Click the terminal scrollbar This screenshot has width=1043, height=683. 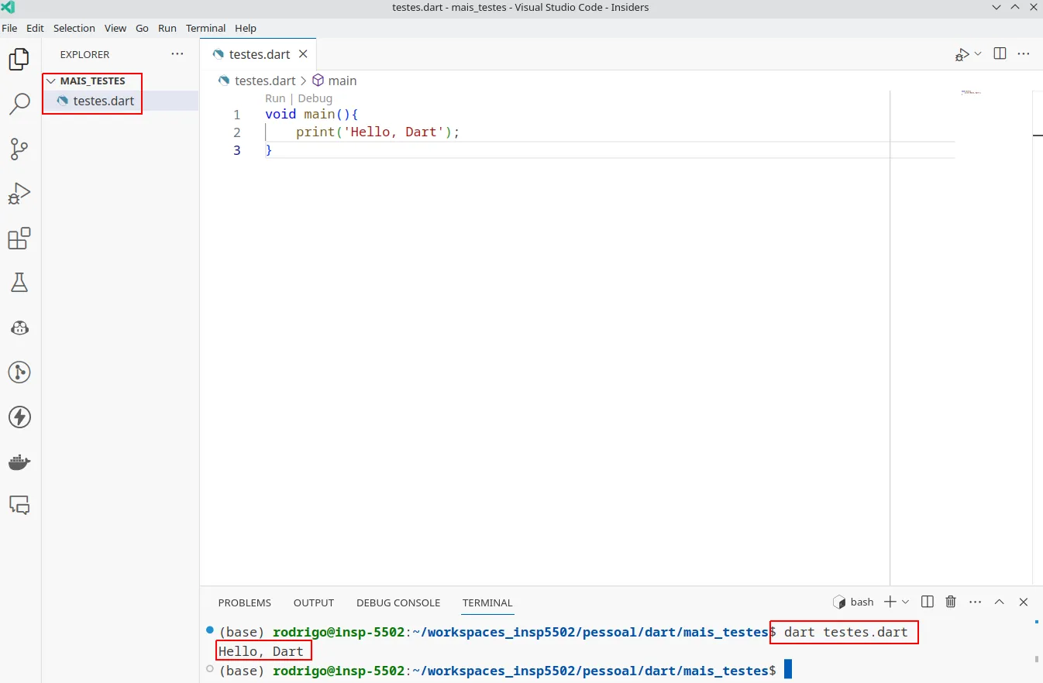click(x=1037, y=659)
